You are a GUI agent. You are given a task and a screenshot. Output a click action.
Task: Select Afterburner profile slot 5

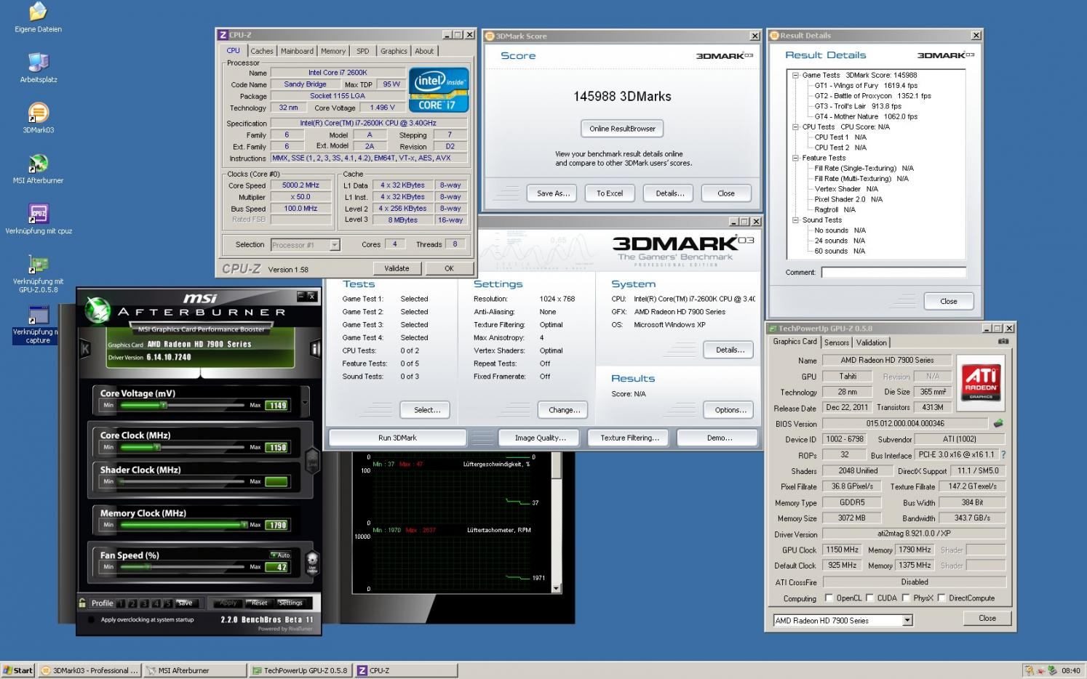(167, 603)
